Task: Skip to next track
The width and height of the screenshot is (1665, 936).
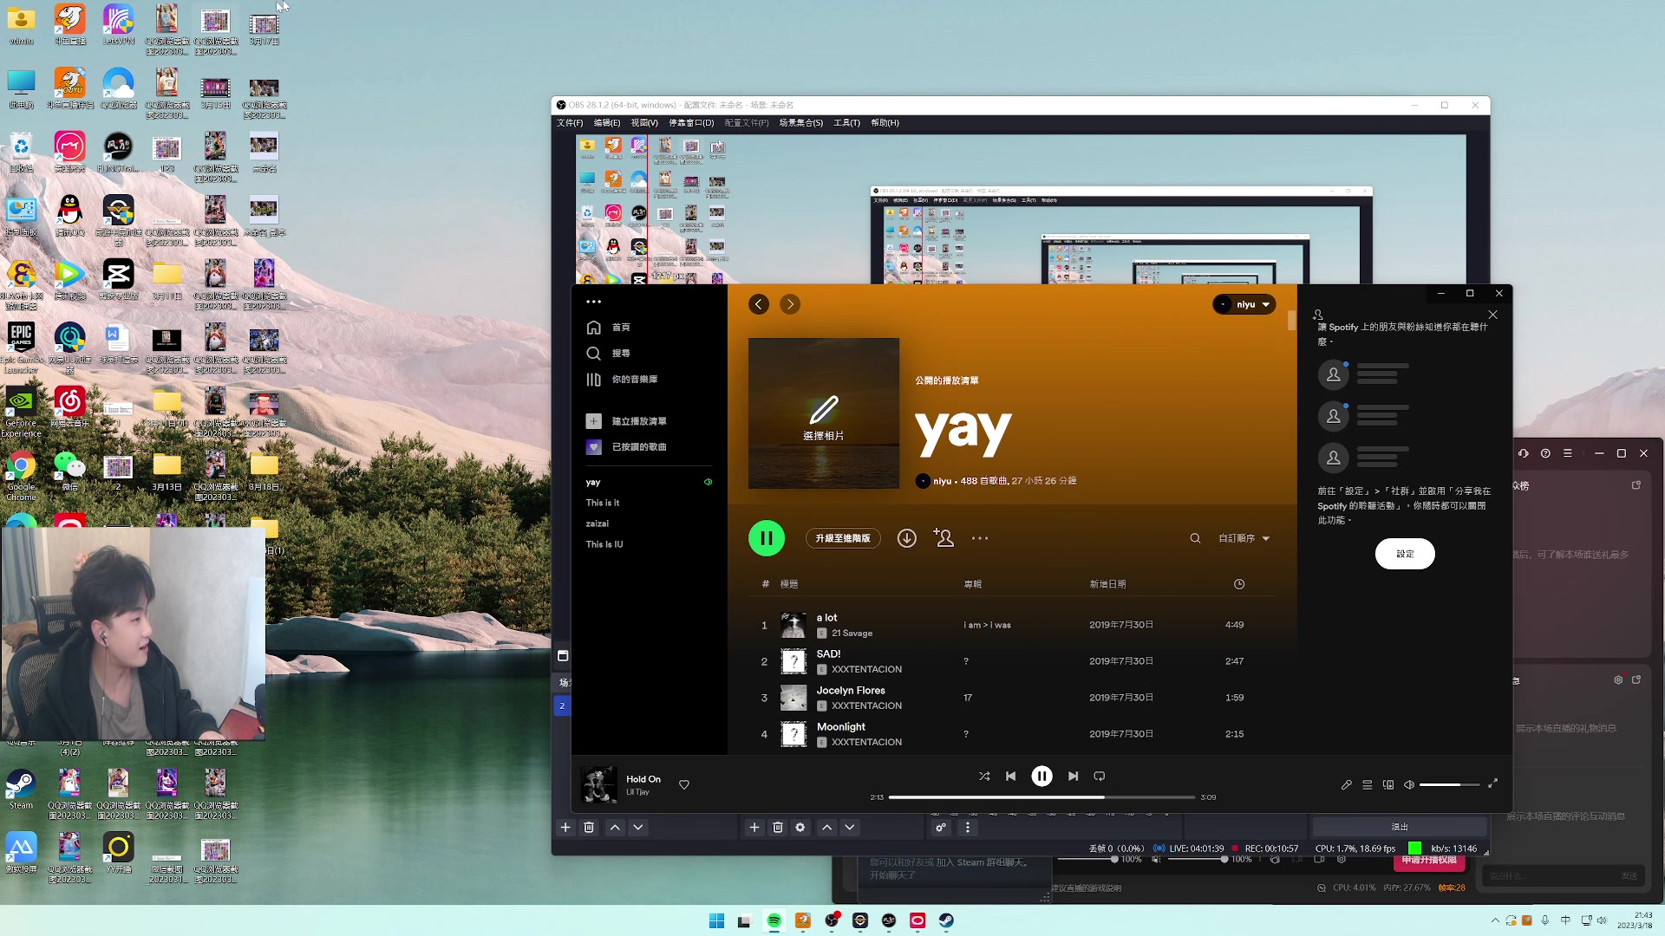Action: (1074, 777)
